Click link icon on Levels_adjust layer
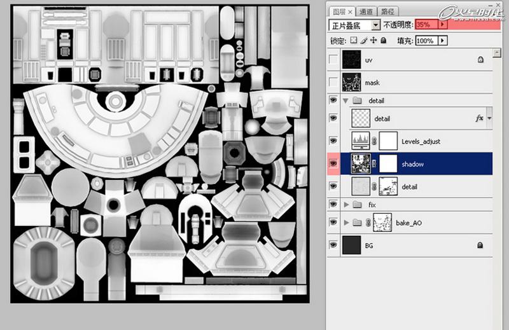 (374, 141)
